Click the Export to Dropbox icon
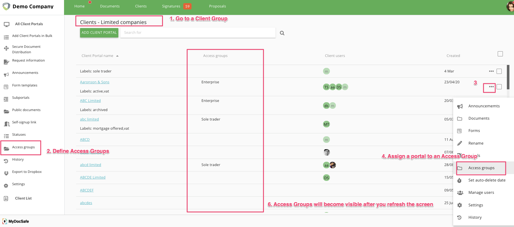Image resolution: width=514 pixels, height=227 pixels. pyautogui.click(x=6, y=173)
